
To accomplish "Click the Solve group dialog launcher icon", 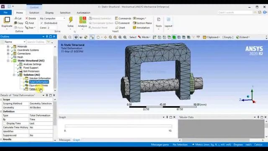I will click(x=75, y=31).
